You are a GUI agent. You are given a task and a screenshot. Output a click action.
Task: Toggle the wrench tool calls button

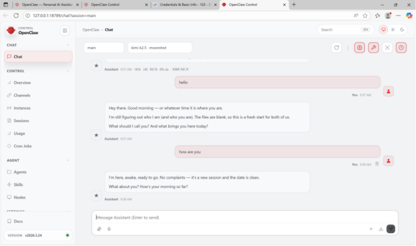point(373,48)
